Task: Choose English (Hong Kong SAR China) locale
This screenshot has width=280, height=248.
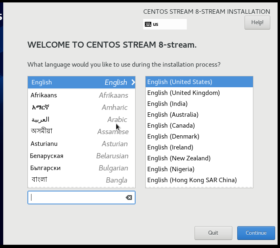Action: pyautogui.click(x=199, y=180)
